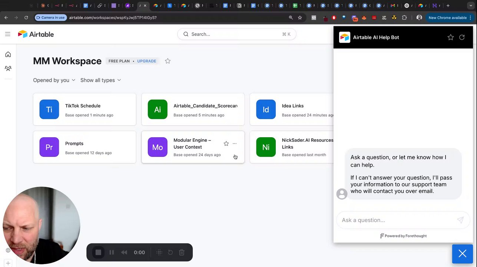Close the help chat widget
The width and height of the screenshot is (477, 267).
tap(462, 254)
